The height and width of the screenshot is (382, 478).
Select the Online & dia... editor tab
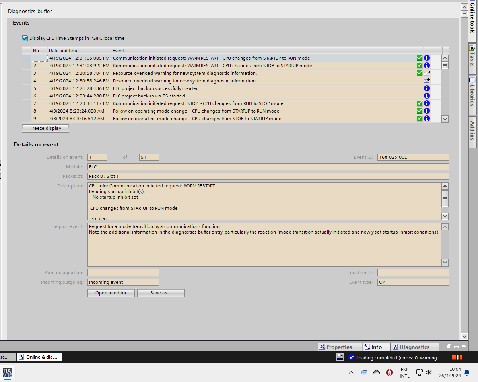39,357
